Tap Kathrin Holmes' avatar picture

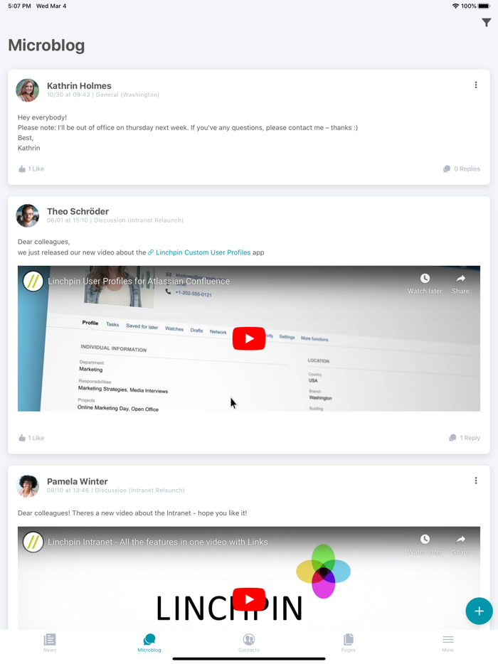point(28,90)
